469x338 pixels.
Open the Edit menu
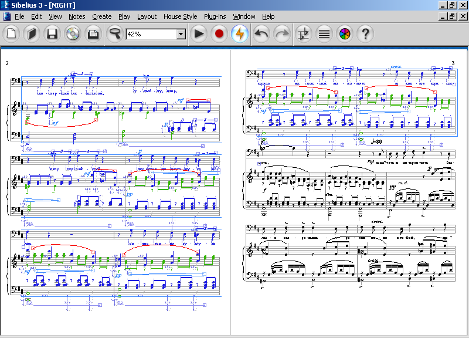click(x=36, y=16)
